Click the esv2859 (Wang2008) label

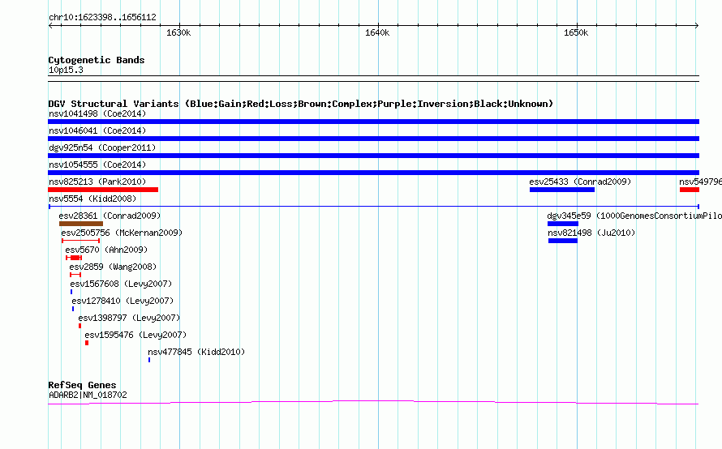pos(113,267)
